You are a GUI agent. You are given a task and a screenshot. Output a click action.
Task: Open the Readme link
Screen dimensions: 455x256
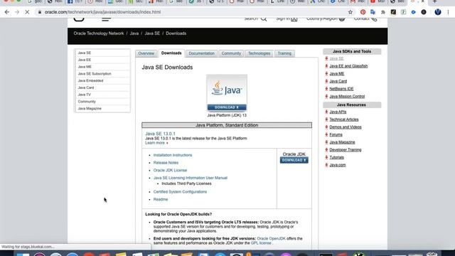pos(161,199)
